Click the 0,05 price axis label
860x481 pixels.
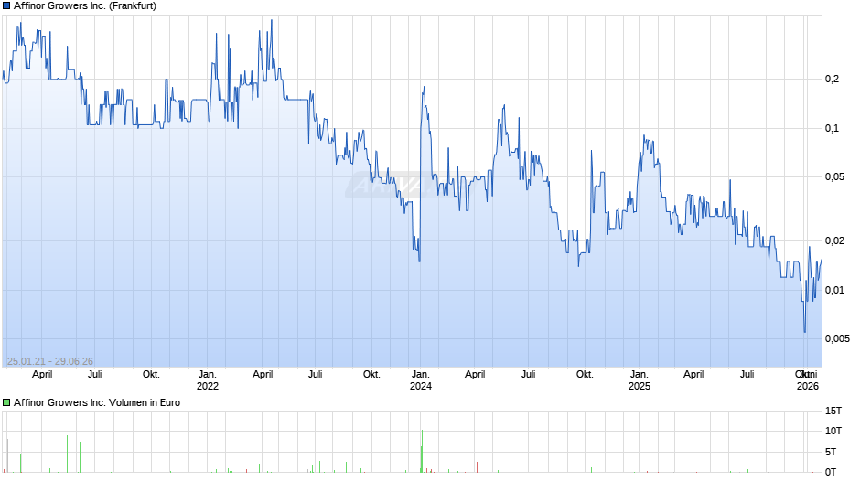(x=834, y=176)
